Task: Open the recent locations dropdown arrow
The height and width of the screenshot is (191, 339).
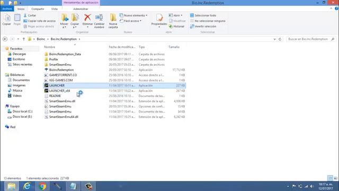Action: coord(18,39)
